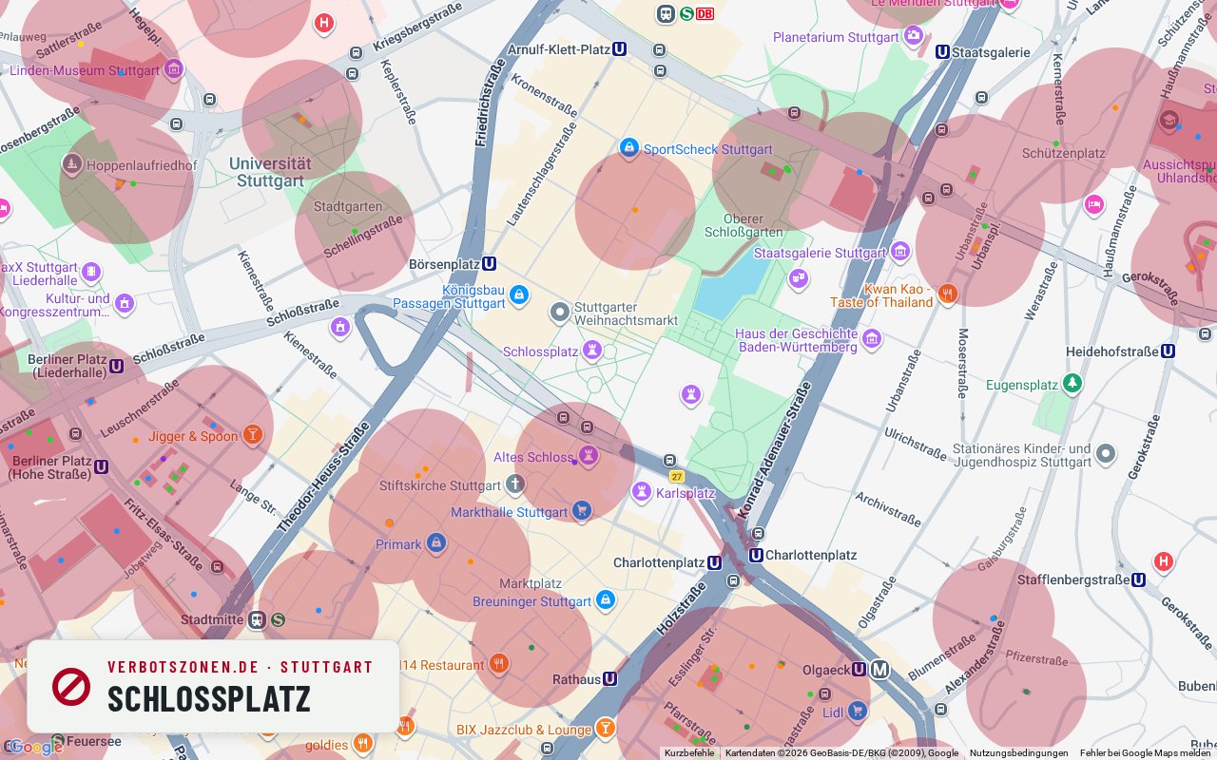
Task: Select the Börsenplatz U-Bahn icon
Action: [489, 263]
